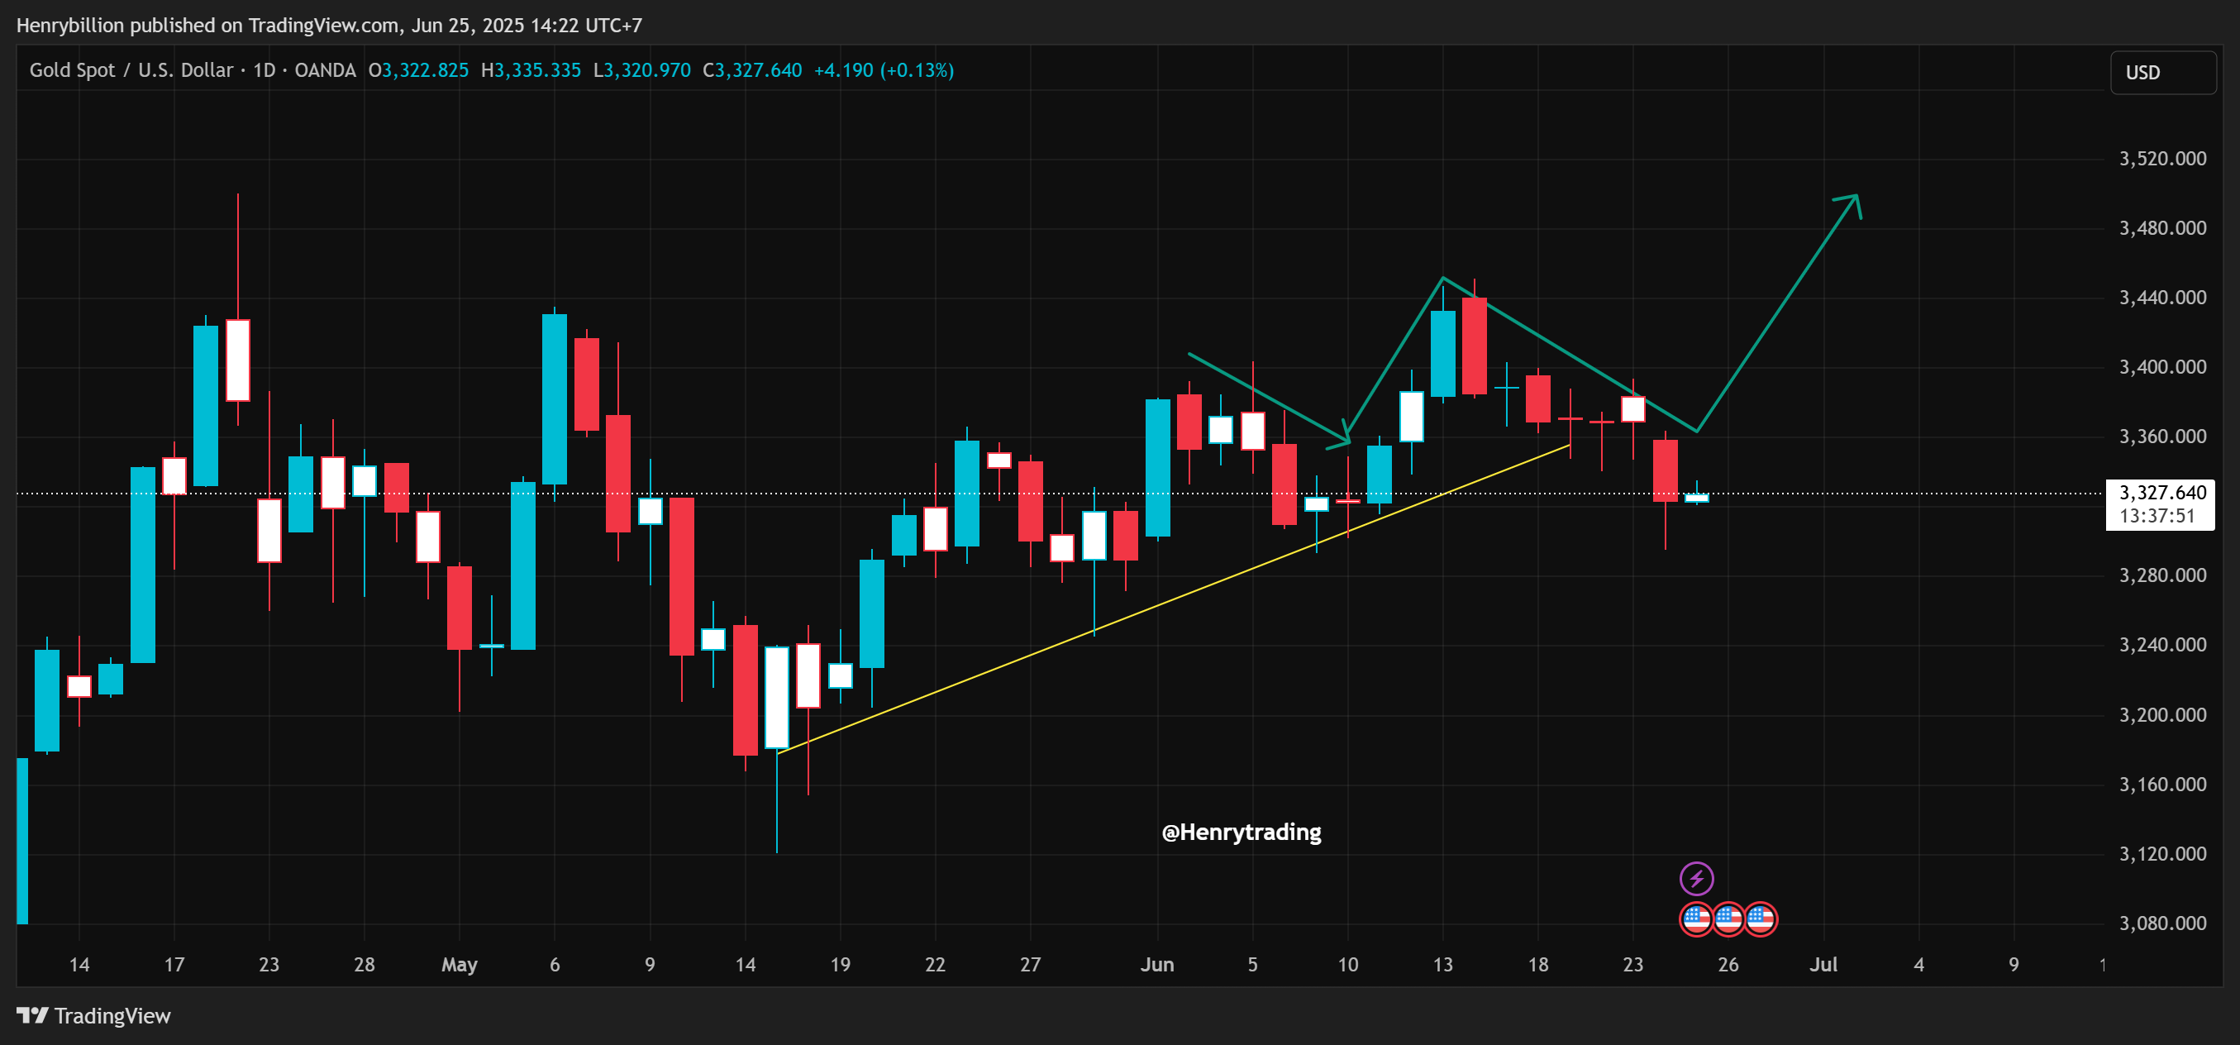Click the 3,400.000 price axis label
This screenshot has width=2240, height=1045.
2161,367
